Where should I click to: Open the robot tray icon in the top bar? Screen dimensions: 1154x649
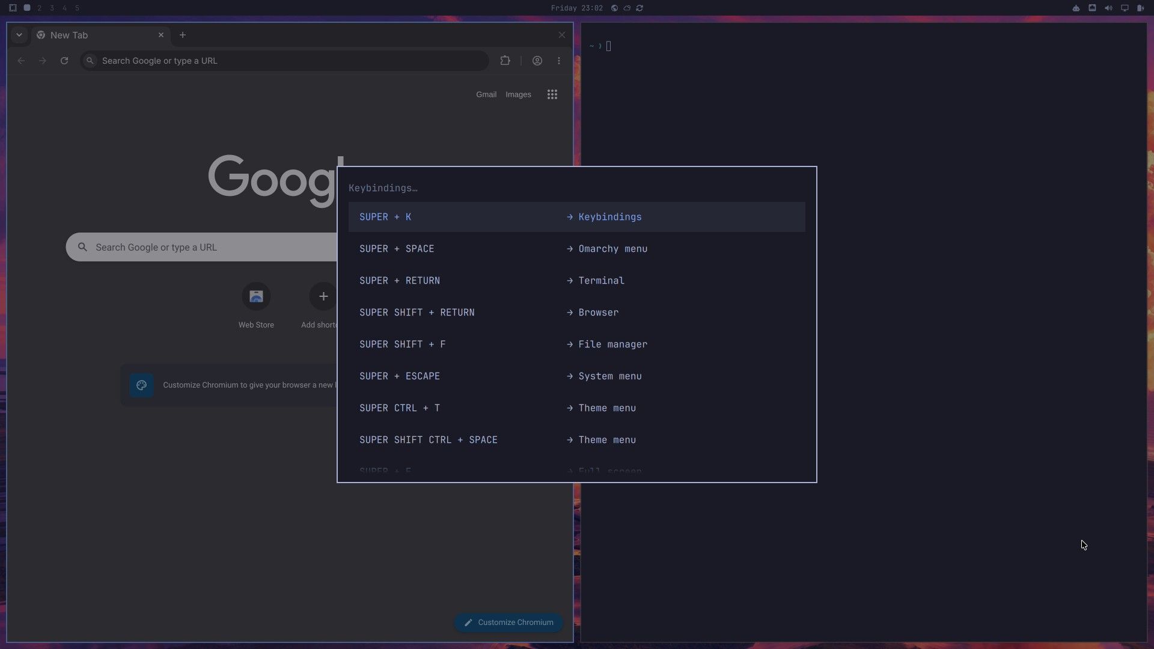[1076, 8]
